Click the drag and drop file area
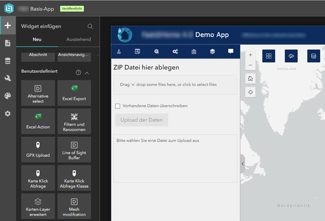 click(x=176, y=84)
